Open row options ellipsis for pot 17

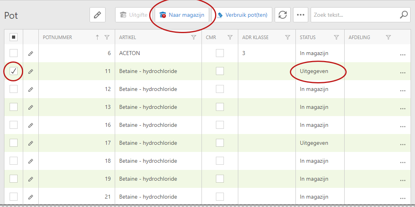click(403, 144)
